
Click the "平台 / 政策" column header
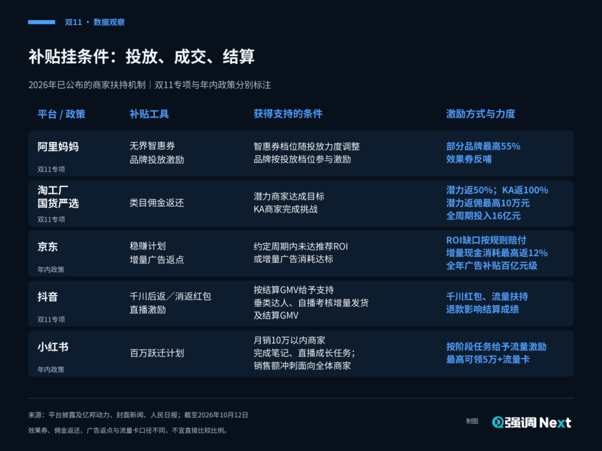click(x=61, y=114)
